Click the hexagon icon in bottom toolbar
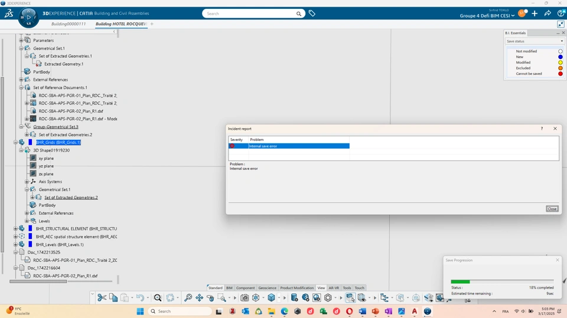This screenshot has width=567, height=318. [328, 298]
